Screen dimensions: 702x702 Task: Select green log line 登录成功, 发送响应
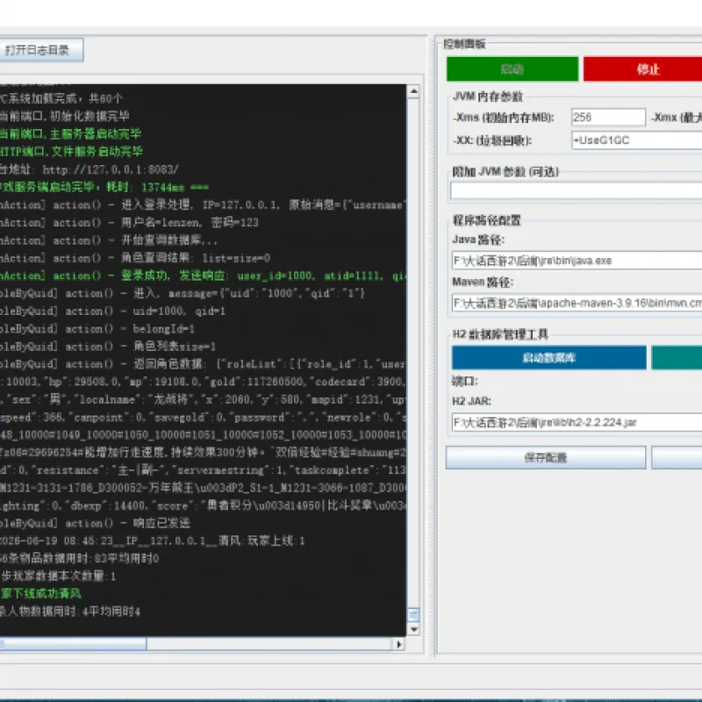[x=203, y=276]
